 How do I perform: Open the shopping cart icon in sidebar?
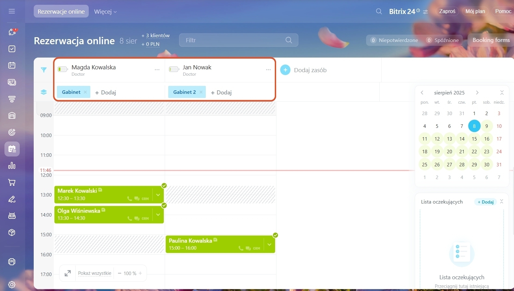coord(12,183)
